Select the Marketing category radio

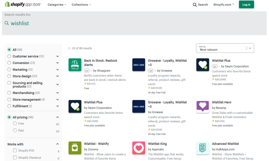click(9, 69)
